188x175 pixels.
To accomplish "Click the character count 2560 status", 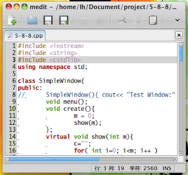I will (x=143, y=168).
